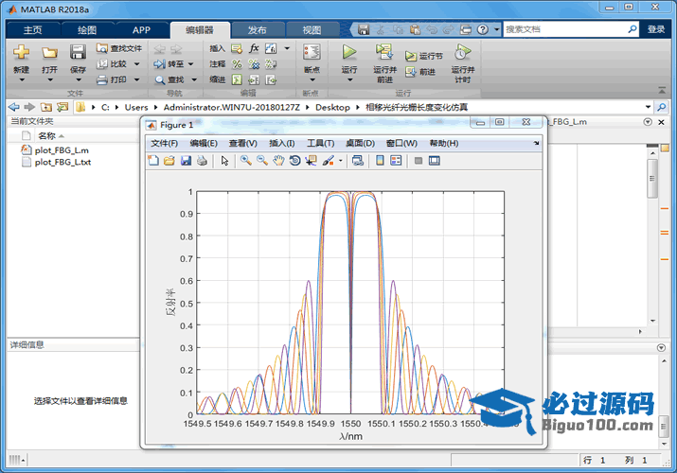Viewport: 677px width, 473px height.
Task: Click the search documentation input field
Action: tap(564, 29)
